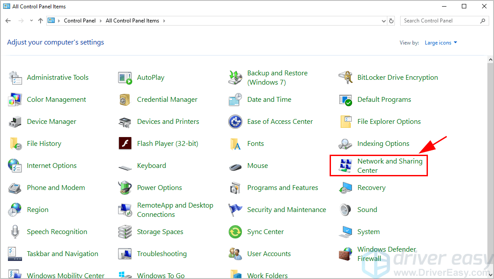Image resolution: width=494 pixels, height=279 pixels.
Task: Navigate back with the Back arrow
Action: pos(7,20)
